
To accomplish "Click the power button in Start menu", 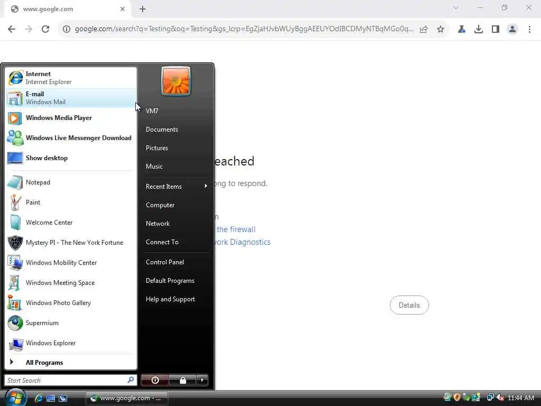I will click(x=155, y=380).
